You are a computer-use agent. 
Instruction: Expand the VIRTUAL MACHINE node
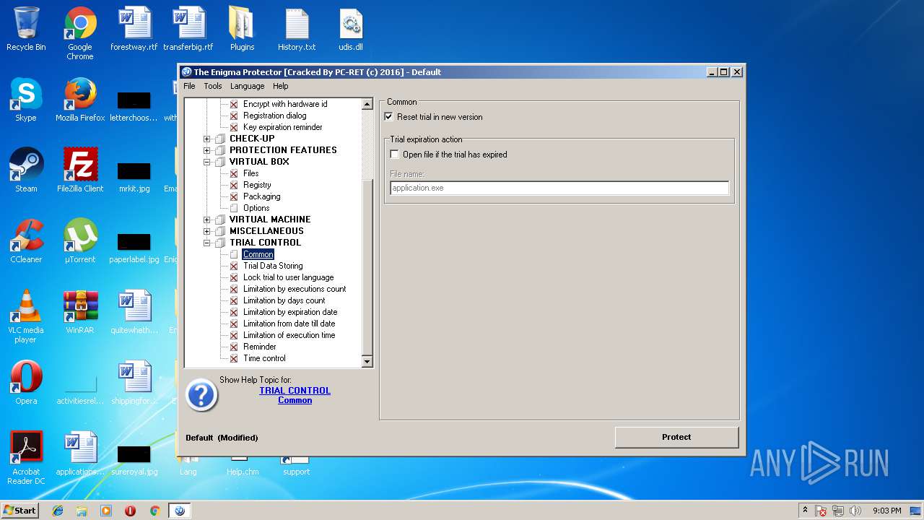[206, 220]
